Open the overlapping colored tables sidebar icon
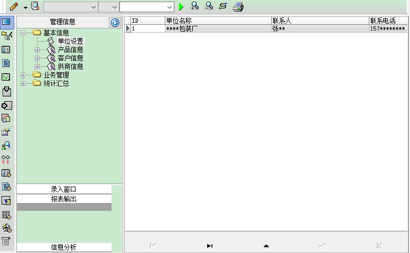The height and width of the screenshot is (253, 410). coord(6,119)
